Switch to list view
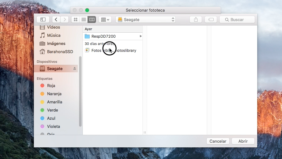The image size is (282, 159). (83, 19)
